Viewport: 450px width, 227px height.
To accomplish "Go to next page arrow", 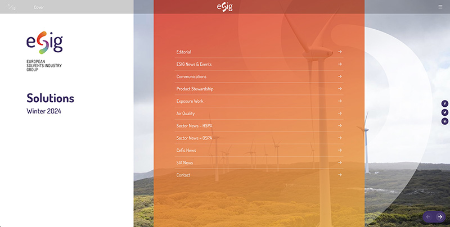I will 440,217.
